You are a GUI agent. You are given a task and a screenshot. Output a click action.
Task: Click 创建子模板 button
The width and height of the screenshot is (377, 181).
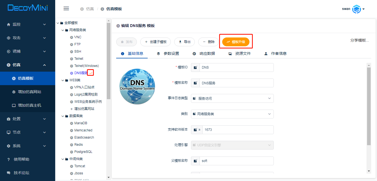pos(155,42)
